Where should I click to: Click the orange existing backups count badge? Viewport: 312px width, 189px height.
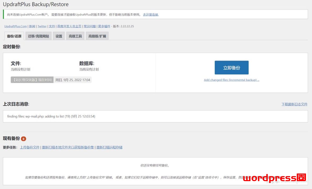point(24,139)
